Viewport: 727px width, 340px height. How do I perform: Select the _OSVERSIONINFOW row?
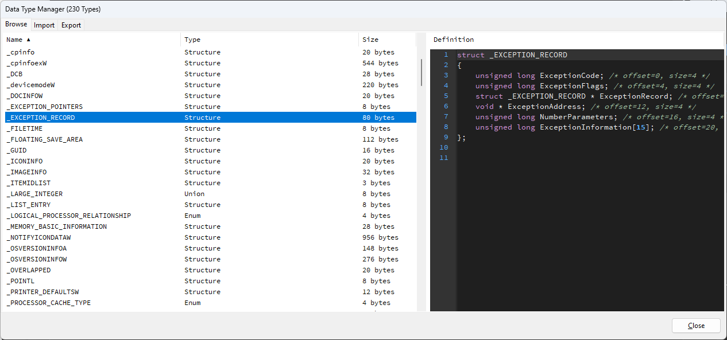[x=210, y=259]
